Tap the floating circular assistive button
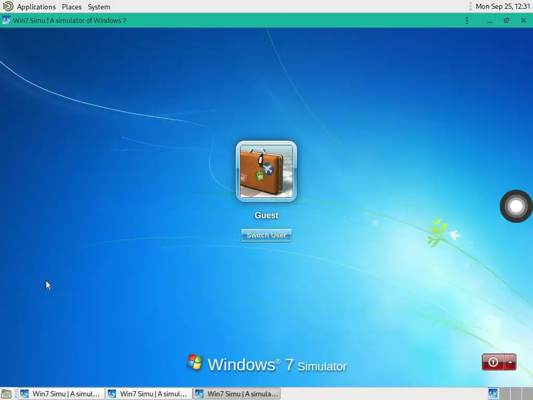The image size is (533, 400). pos(516,206)
